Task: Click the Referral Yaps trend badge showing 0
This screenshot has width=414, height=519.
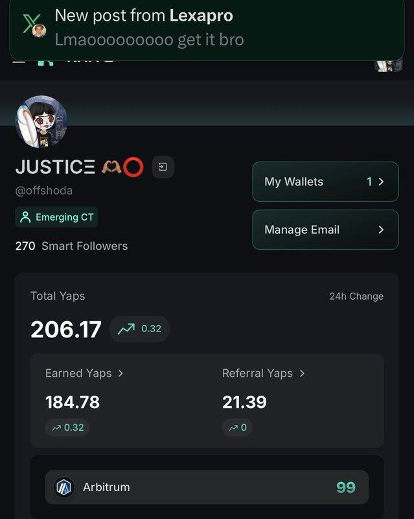Action: (x=236, y=428)
